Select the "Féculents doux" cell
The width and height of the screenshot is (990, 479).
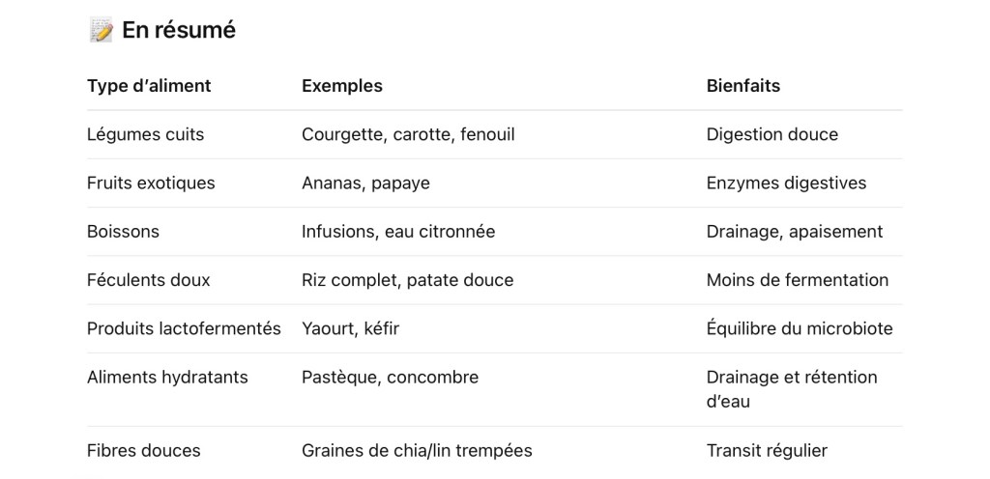tap(148, 280)
